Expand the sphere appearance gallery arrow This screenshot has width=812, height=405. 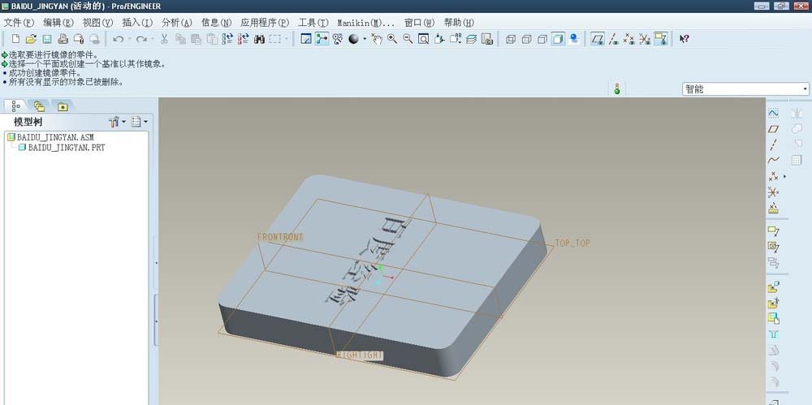point(364,39)
